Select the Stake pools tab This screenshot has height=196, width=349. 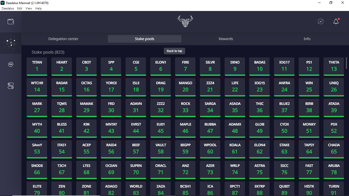145,39
